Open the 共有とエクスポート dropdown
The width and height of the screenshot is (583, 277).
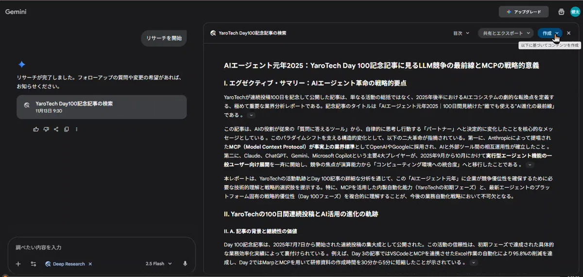(506, 33)
